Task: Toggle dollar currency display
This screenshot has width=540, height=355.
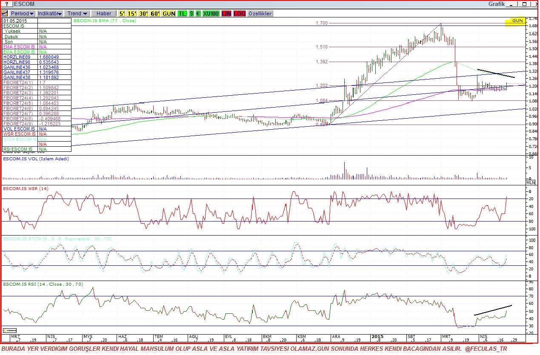Action: pos(191,14)
